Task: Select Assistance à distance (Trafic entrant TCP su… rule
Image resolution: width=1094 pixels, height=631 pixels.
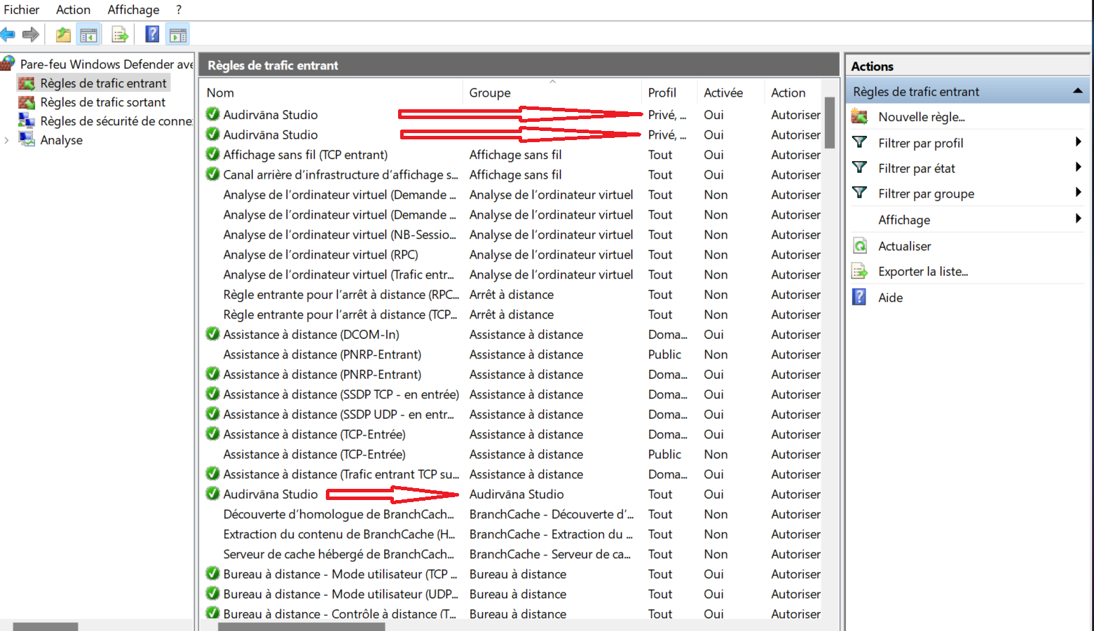Action: pos(341,474)
